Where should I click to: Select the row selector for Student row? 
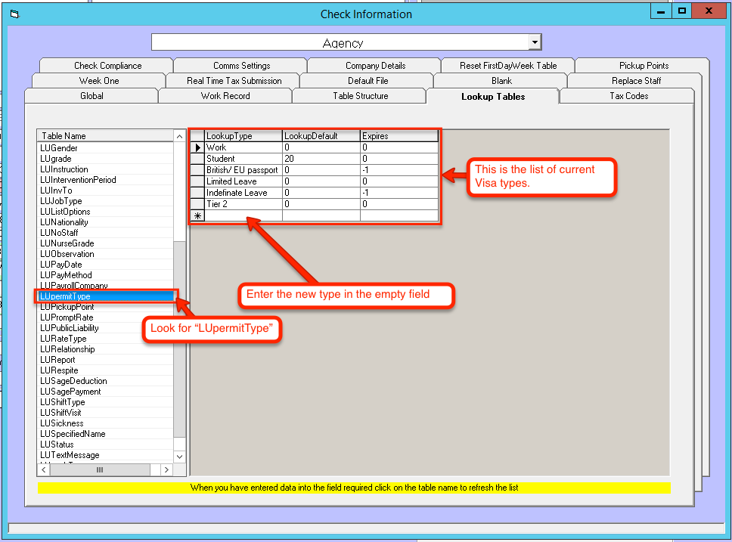click(197, 159)
